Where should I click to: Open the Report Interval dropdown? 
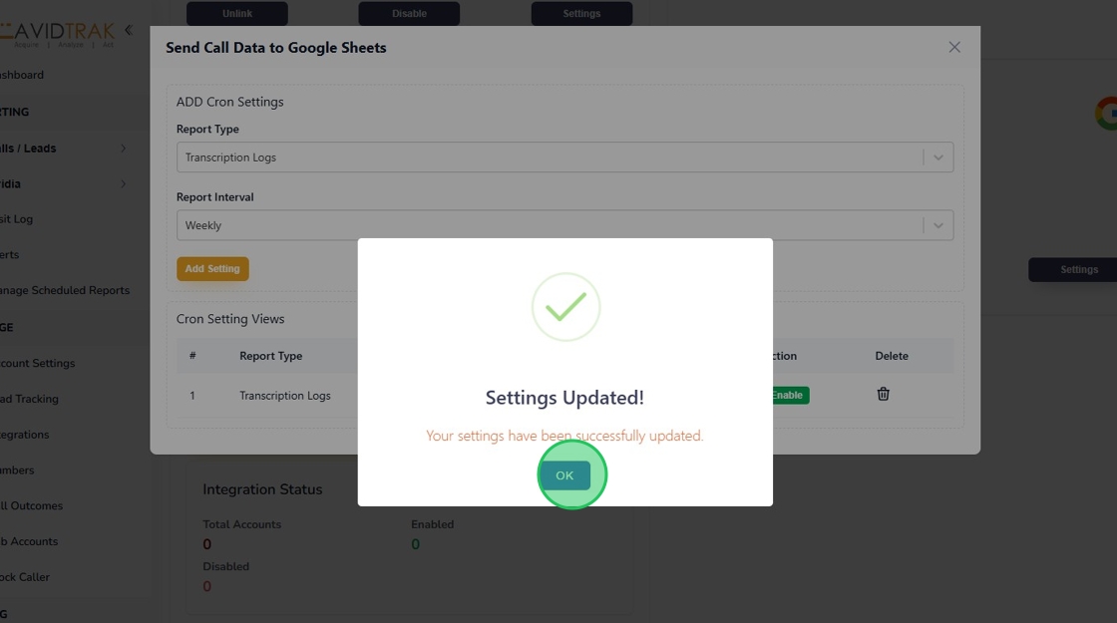[564, 225]
